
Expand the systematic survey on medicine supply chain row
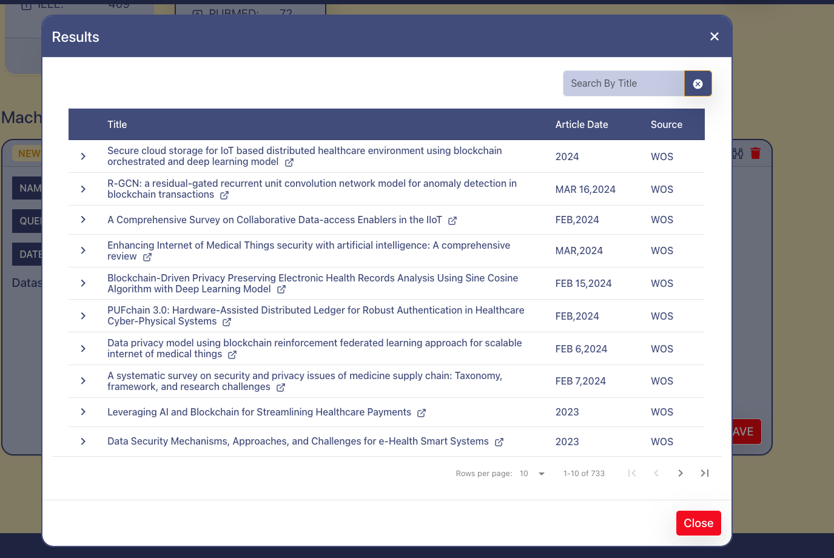click(83, 381)
